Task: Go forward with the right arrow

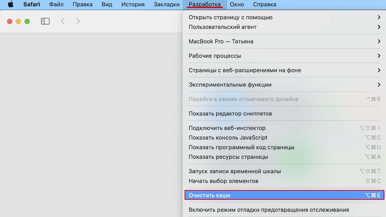Action: pyautogui.click(x=78, y=21)
